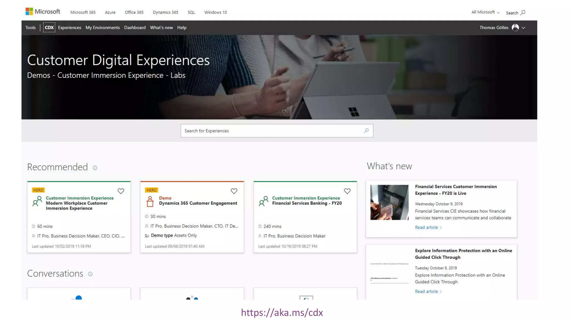Click Thomas Gölles profile avatar icon
The height and width of the screenshot is (321, 570).
pos(515,28)
